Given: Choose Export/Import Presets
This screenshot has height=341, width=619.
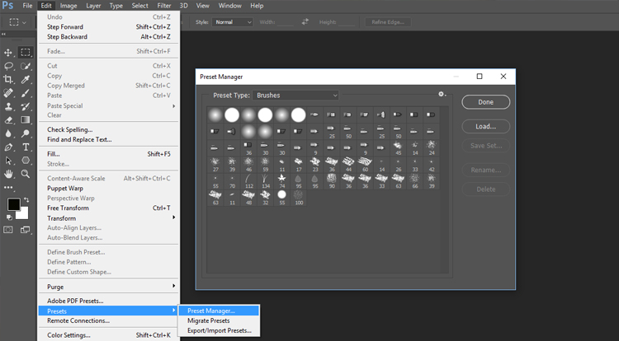Looking at the screenshot, I should (x=219, y=330).
